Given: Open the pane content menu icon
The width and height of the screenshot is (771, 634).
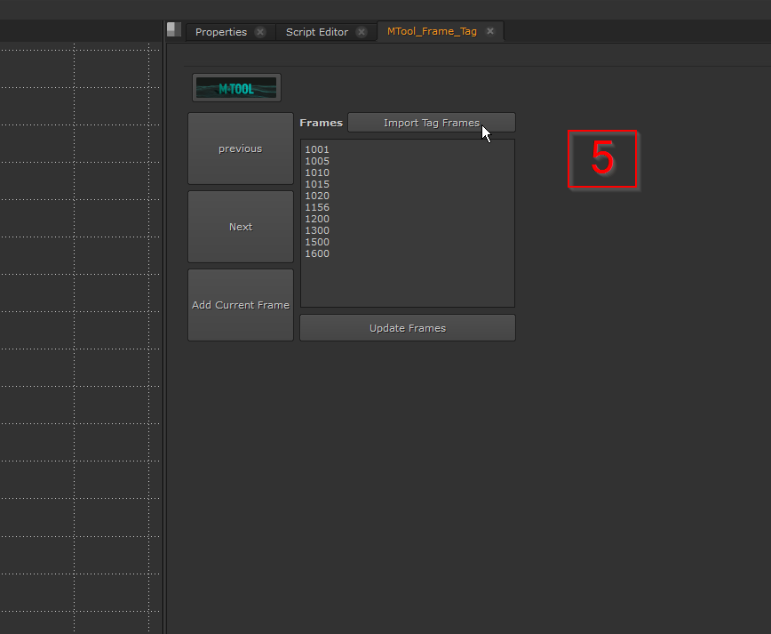Looking at the screenshot, I should click(173, 28).
